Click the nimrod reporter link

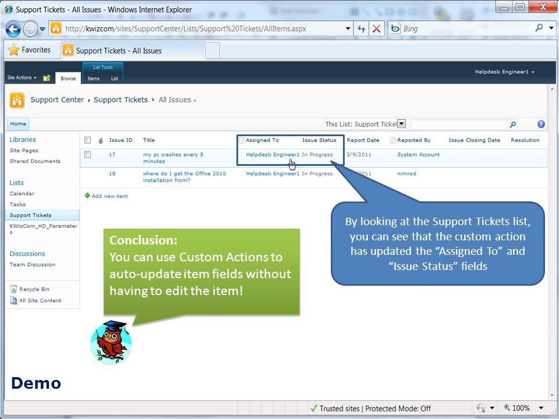pyautogui.click(x=406, y=173)
